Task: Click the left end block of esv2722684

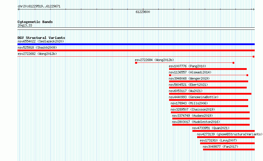Action: tap(136, 63)
